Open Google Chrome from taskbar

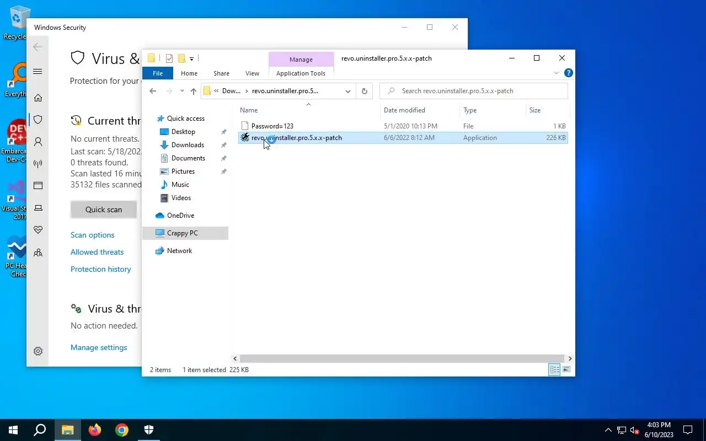[x=122, y=430]
